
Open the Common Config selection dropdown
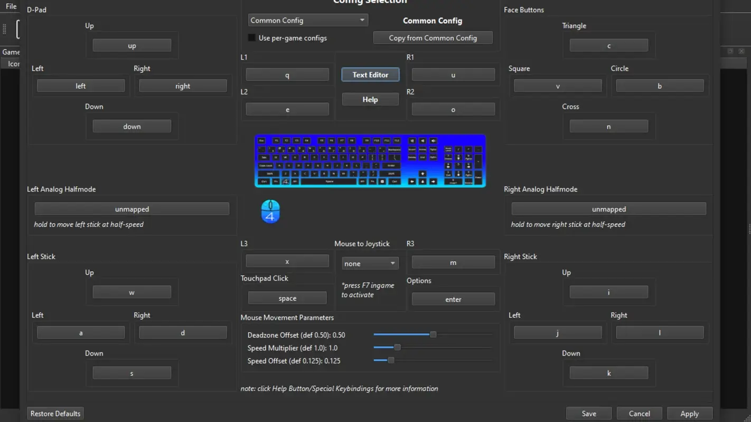[307, 20]
